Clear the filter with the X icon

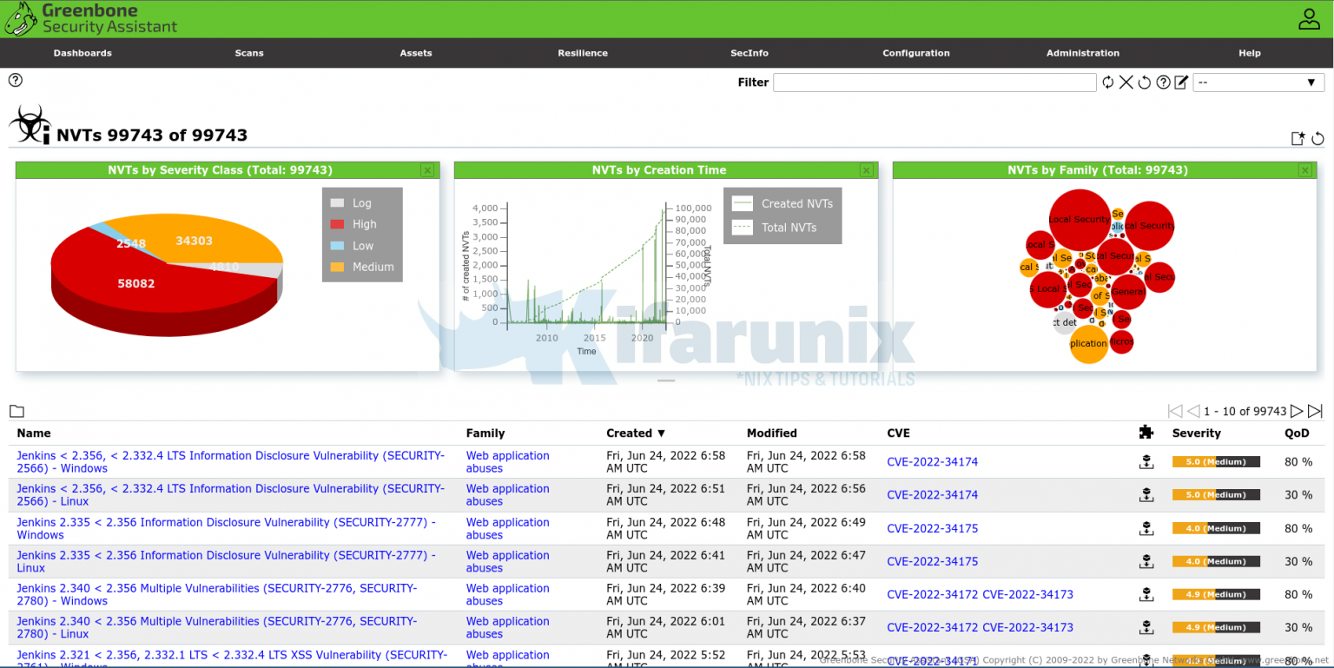click(1126, 83)
